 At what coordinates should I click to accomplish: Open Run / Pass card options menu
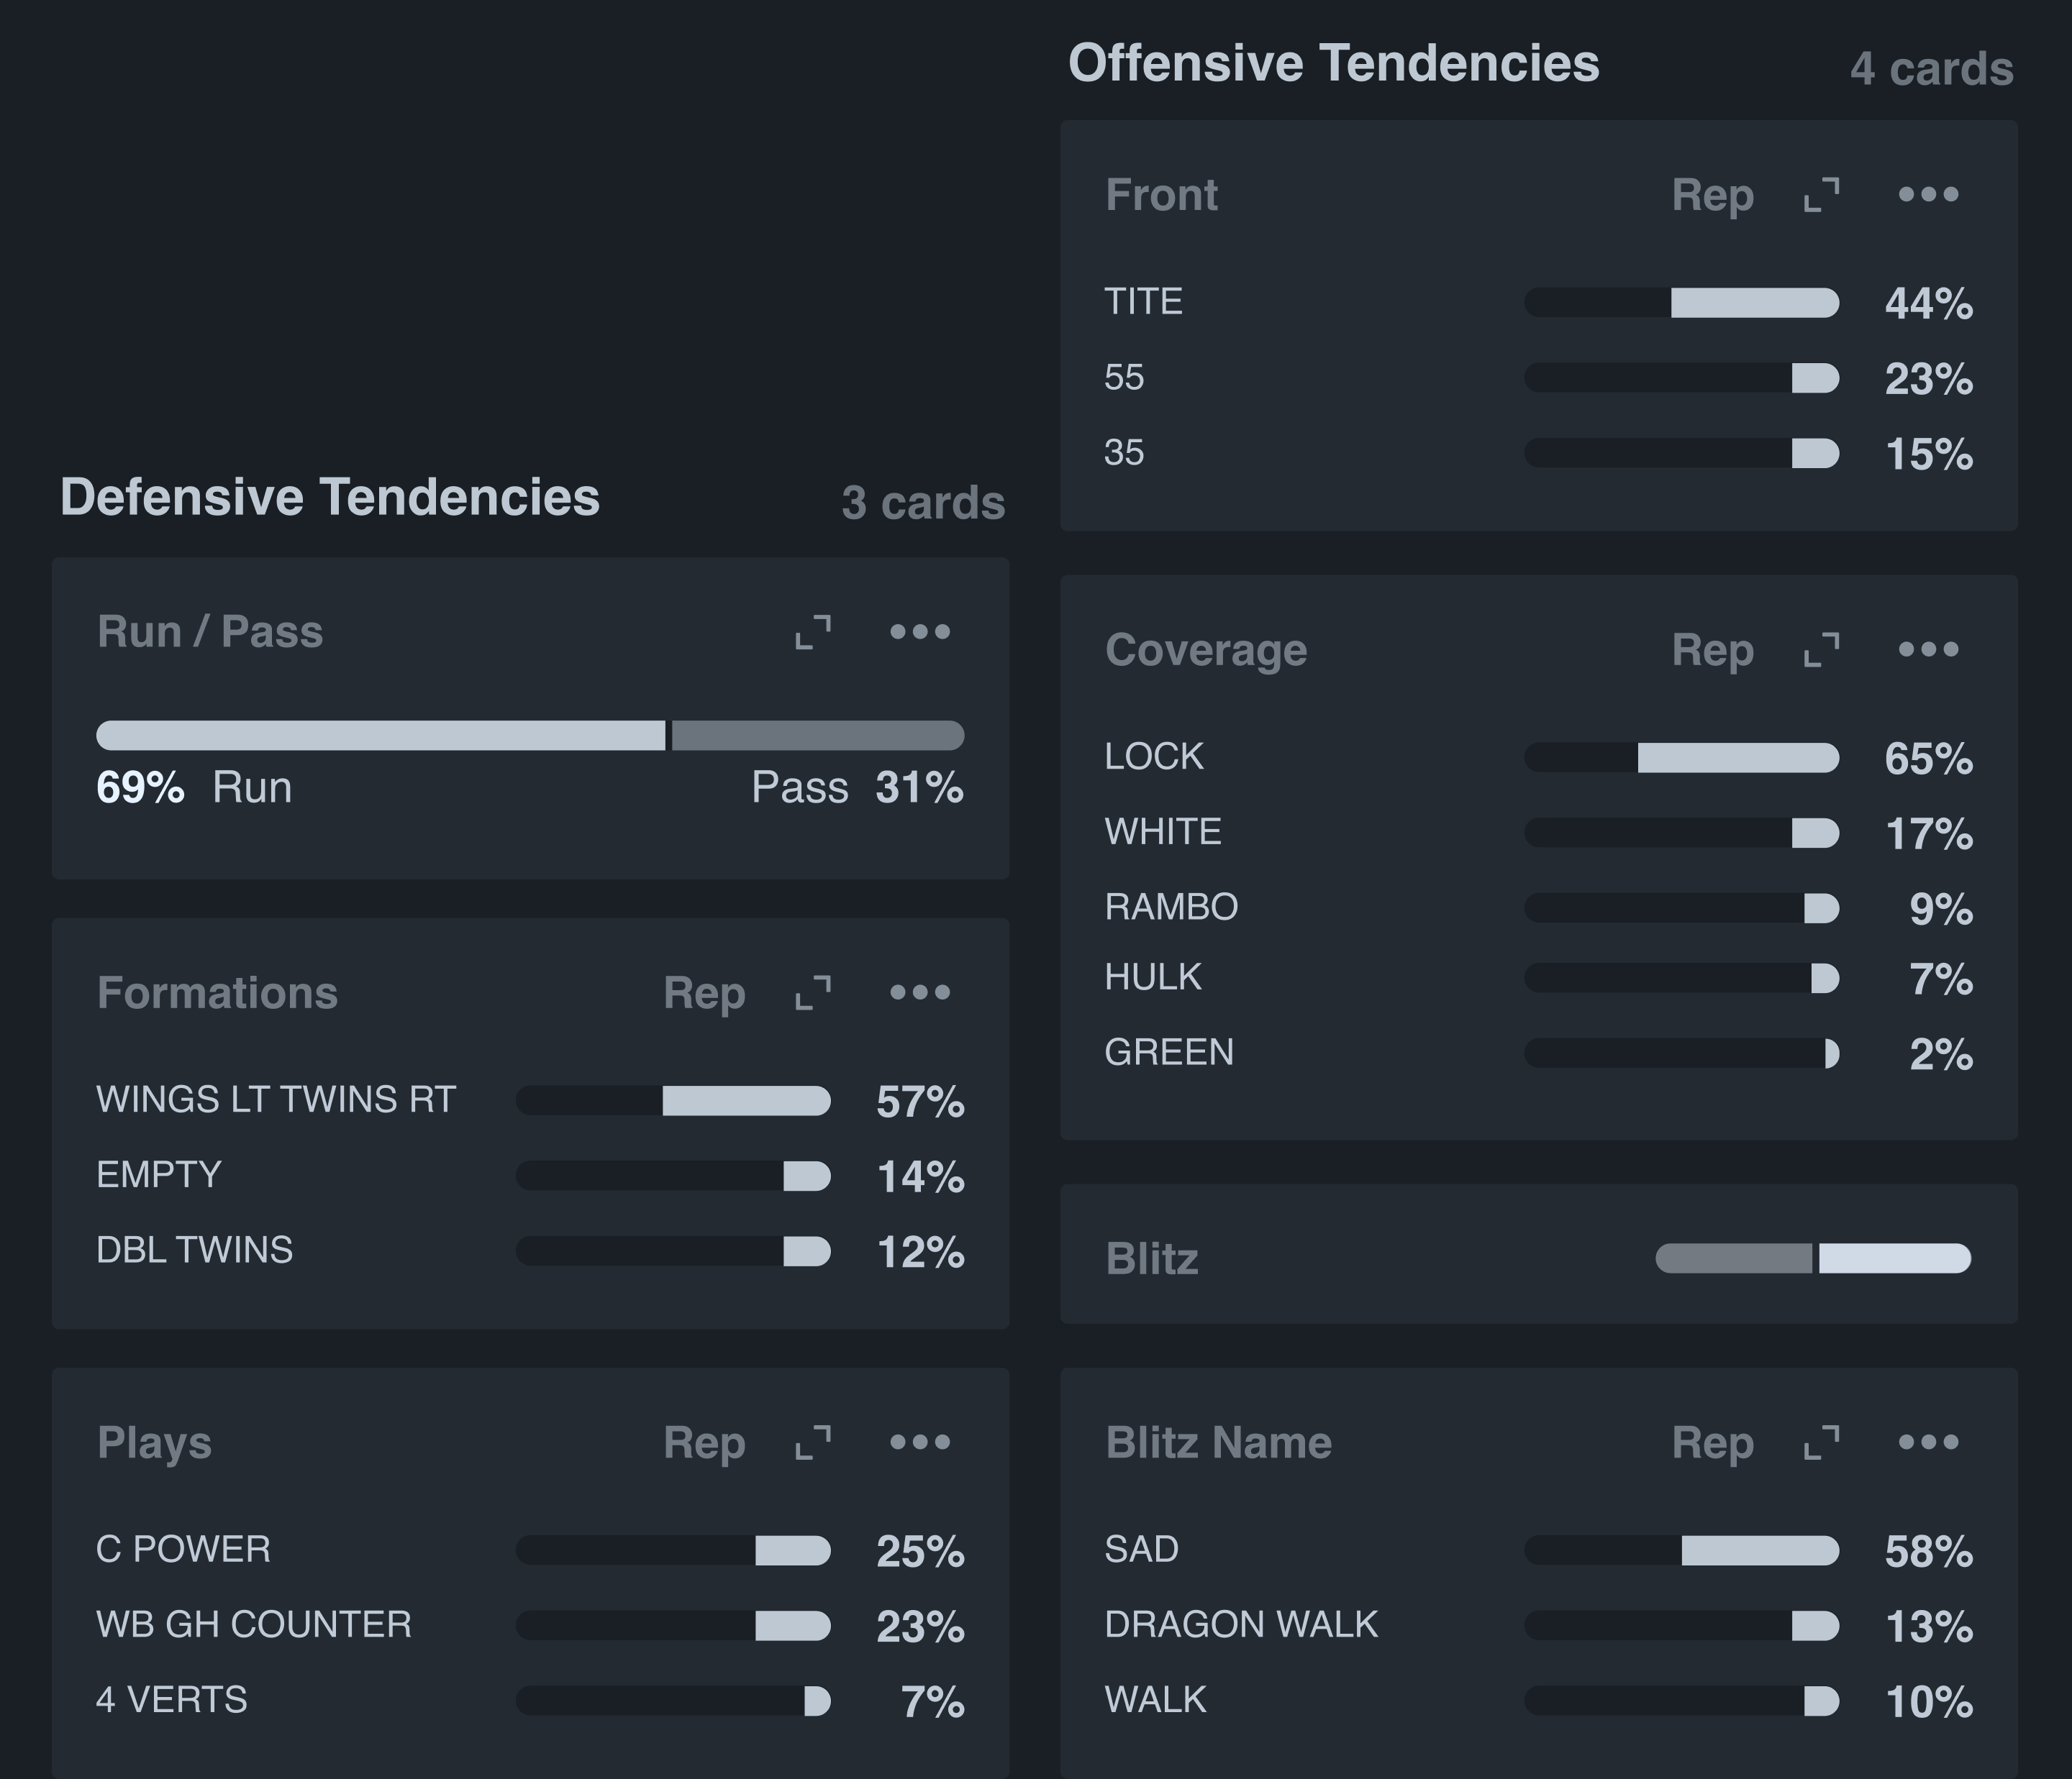click(920, 631)
